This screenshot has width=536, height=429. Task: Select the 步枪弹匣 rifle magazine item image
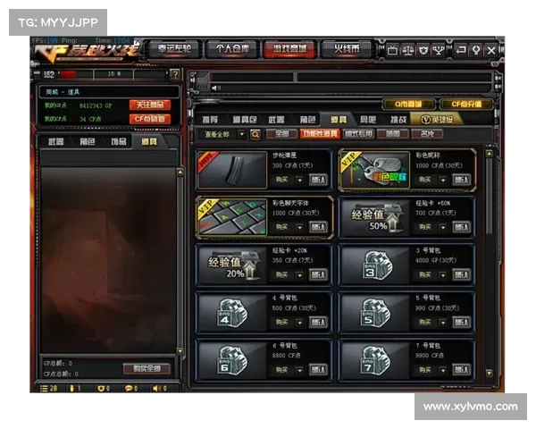(230, 169)
